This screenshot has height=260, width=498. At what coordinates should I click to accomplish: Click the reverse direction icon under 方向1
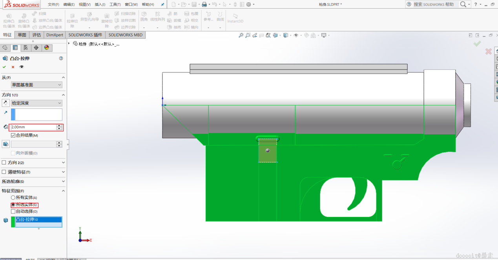[x=5, y=103]
